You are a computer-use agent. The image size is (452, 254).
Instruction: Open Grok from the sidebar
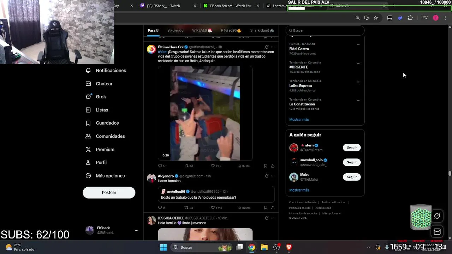click(x=96, y=97)
